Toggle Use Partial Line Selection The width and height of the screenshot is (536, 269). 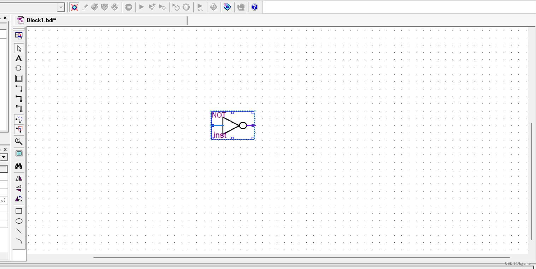[x=19, y=129]
